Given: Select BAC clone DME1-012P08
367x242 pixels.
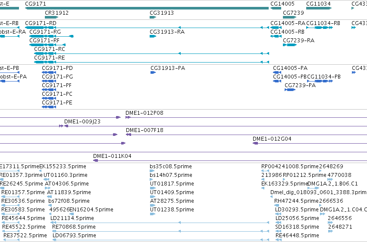Looking at the screenshot, I should [x=144, y=113].
